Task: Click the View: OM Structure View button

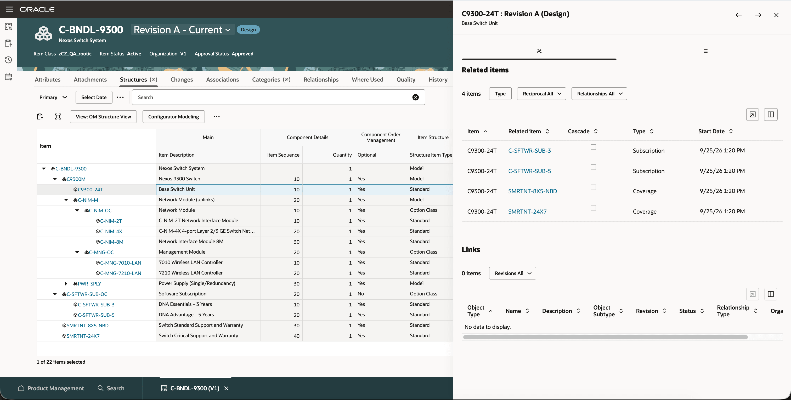Action: click(x=103, y=117)
